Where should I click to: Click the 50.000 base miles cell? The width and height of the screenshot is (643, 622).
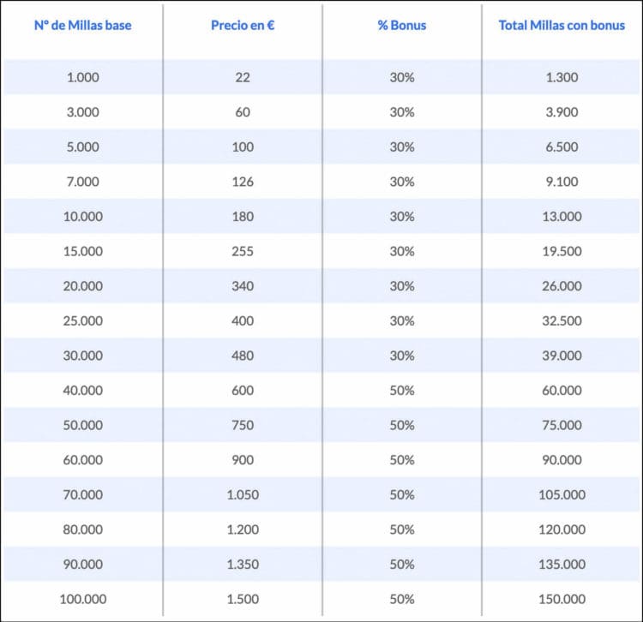click(x=82, y=425)
